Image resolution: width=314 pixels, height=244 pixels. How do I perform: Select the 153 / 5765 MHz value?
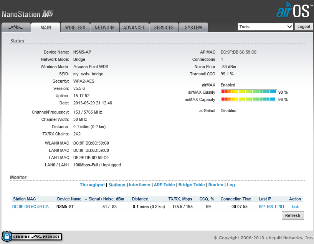pos(88,112)
